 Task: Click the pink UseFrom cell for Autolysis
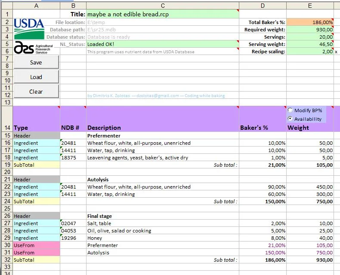tap(36, 253)
